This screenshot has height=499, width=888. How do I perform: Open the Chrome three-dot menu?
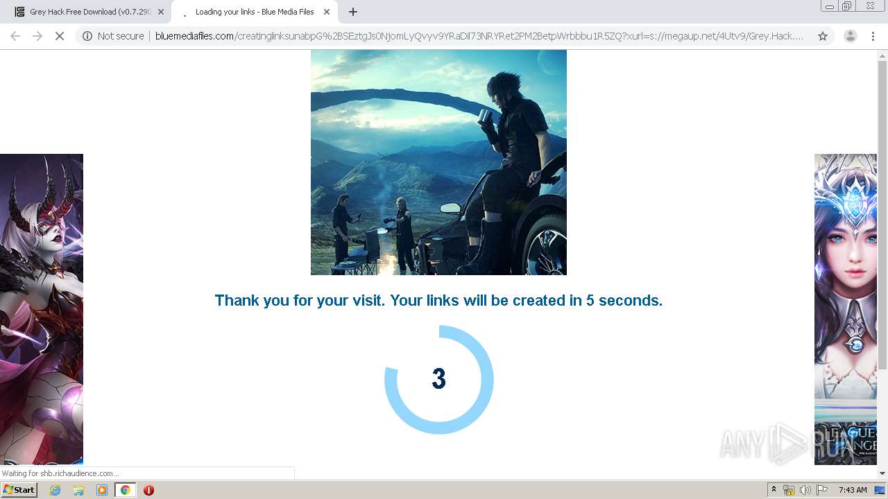(873, 36)
